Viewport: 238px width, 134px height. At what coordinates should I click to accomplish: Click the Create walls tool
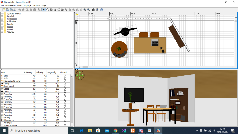pos(51,10)
